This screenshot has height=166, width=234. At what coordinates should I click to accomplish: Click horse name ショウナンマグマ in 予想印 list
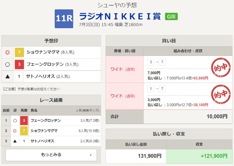(43, 52)
